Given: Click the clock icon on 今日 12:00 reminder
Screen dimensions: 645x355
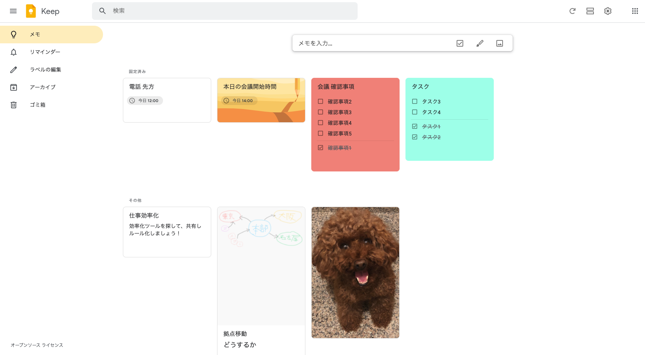Looking at the screenshot, I should pos(132,101).
